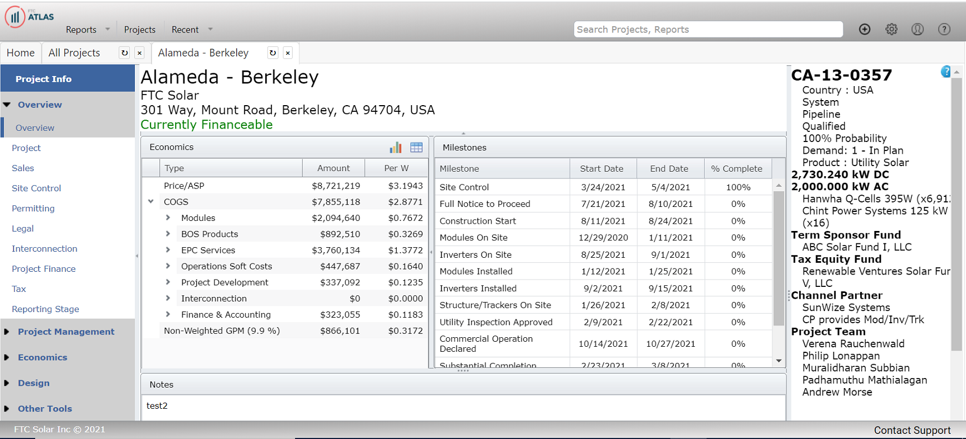Open the Recent dropdown arrow
The height and width of the screenshot is (439, 966).
tap(210, 29)
